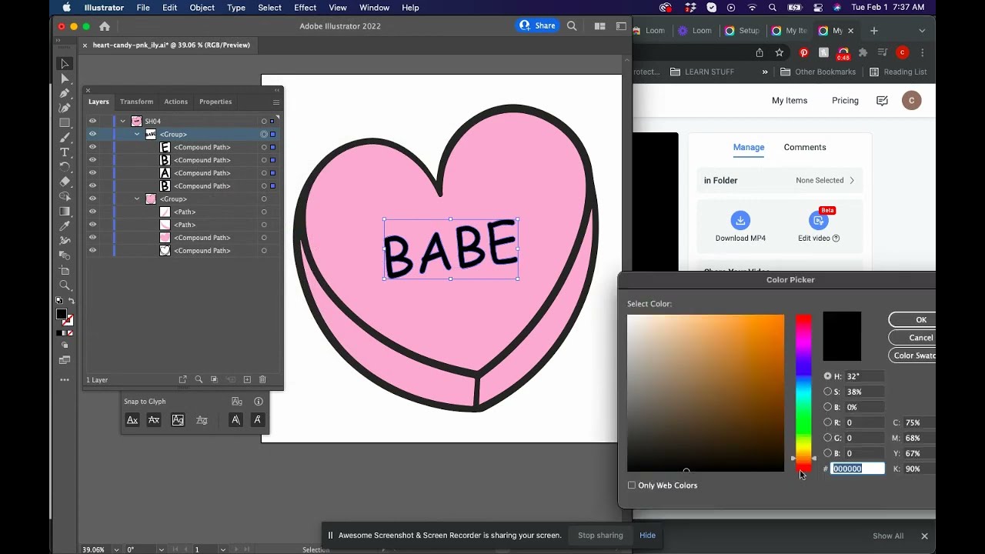Select the G green radio button
This screenshot has height=554, width=985.
coord(828,438)
